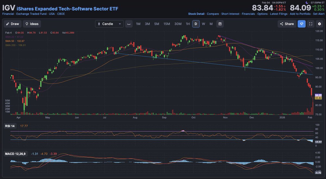Share the chart
This screenshot has height=179, width=326.
pyautogui.click(x=287, y=24)
